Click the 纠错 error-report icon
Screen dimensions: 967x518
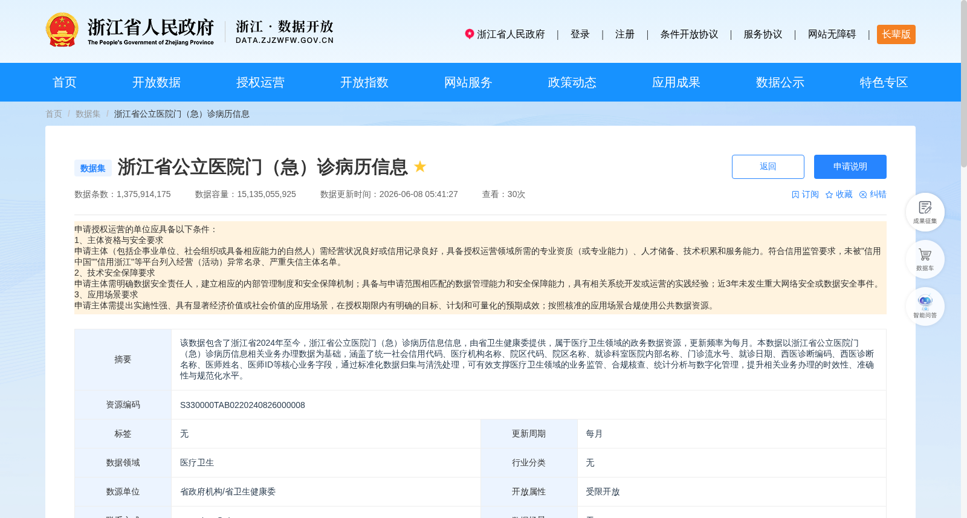[863, 195]
